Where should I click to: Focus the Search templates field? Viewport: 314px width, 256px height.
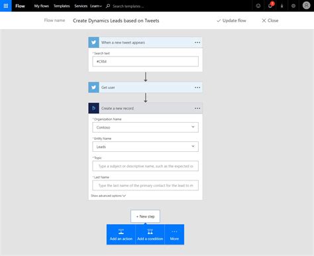coord(128,6)
